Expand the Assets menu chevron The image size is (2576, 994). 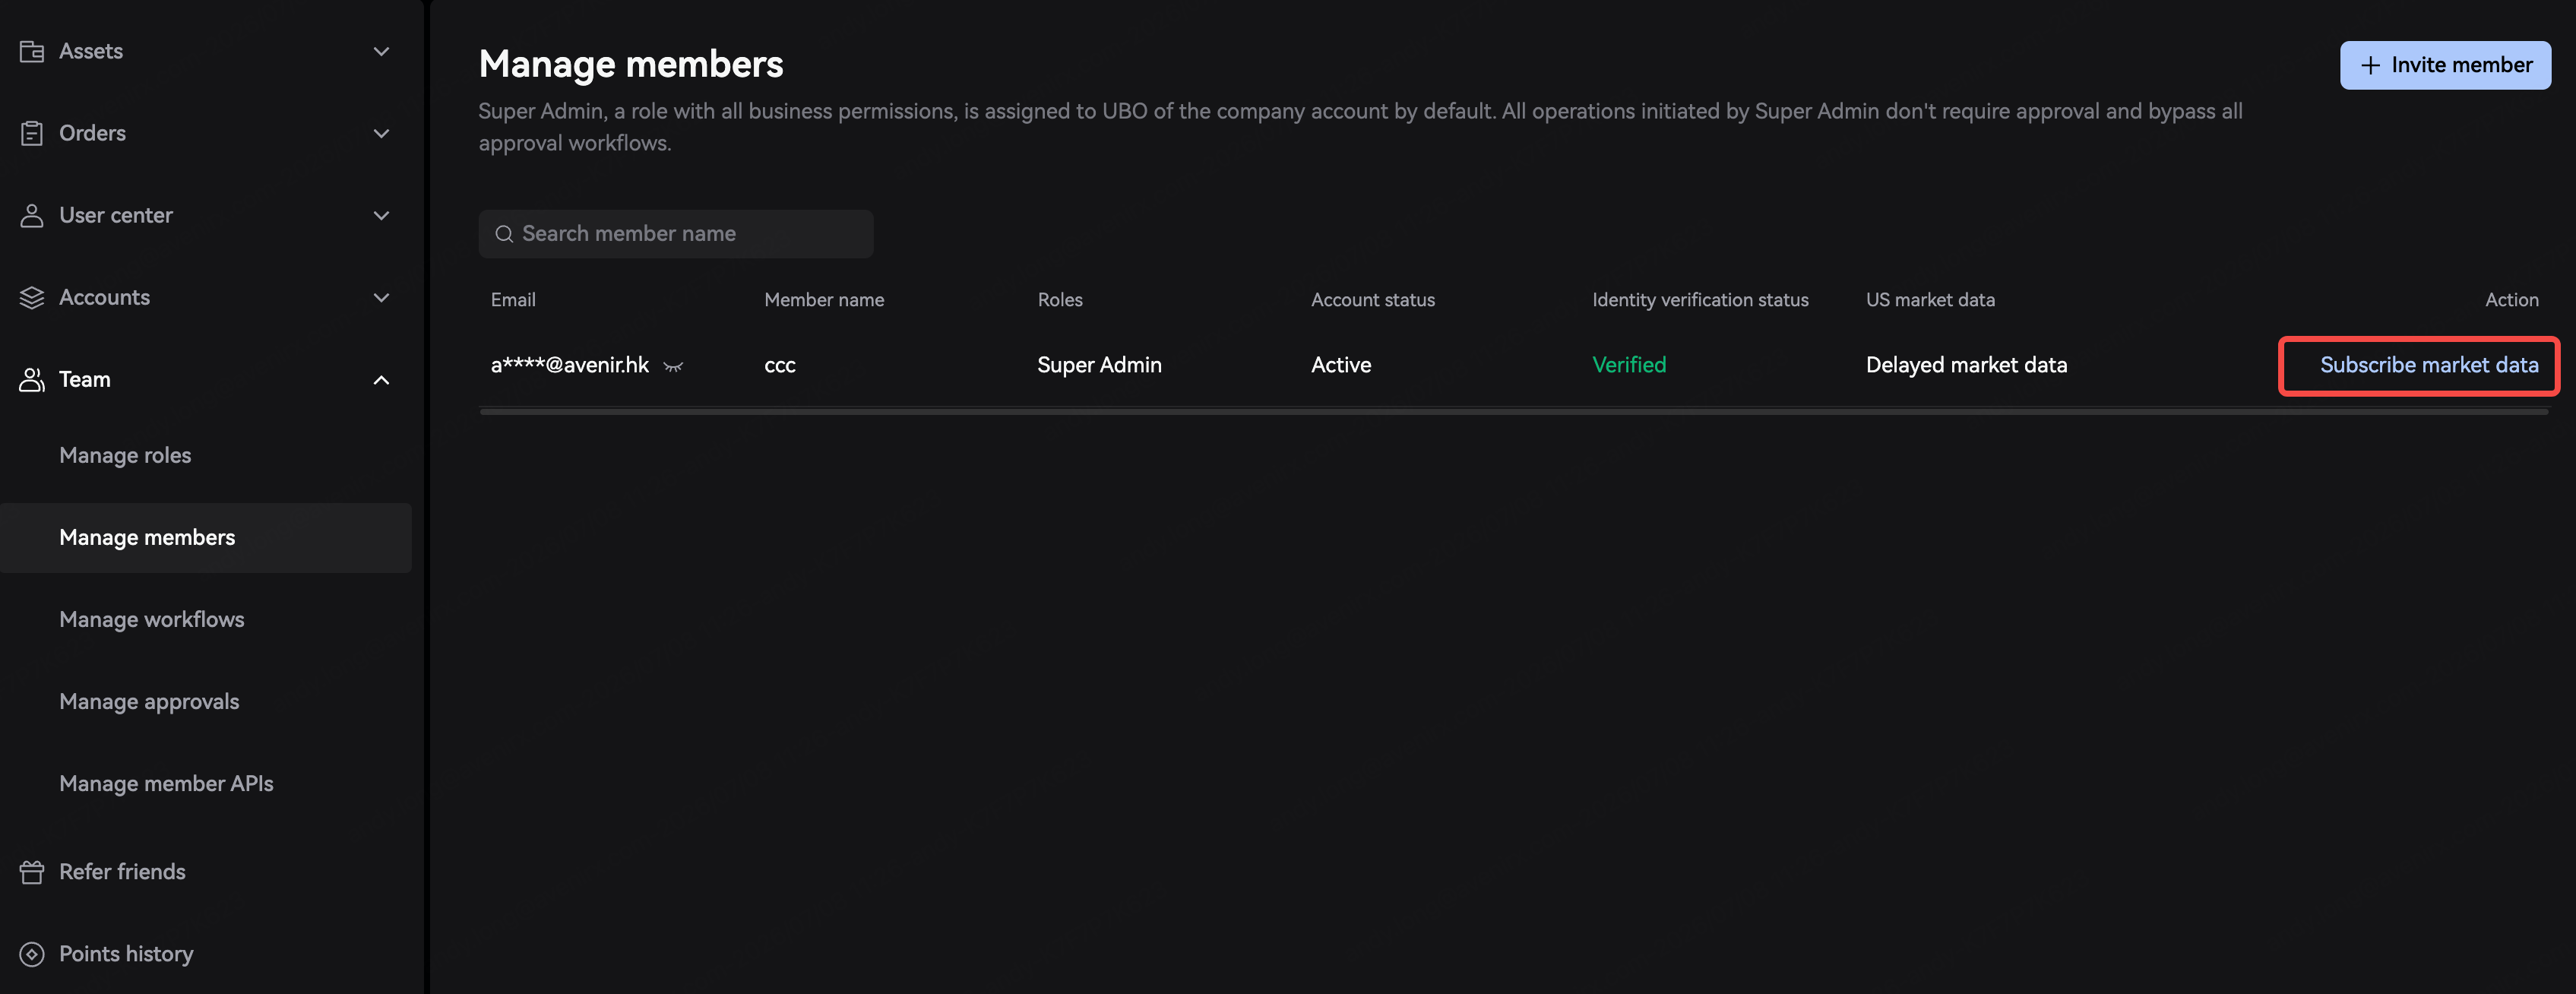click(381, 51)
